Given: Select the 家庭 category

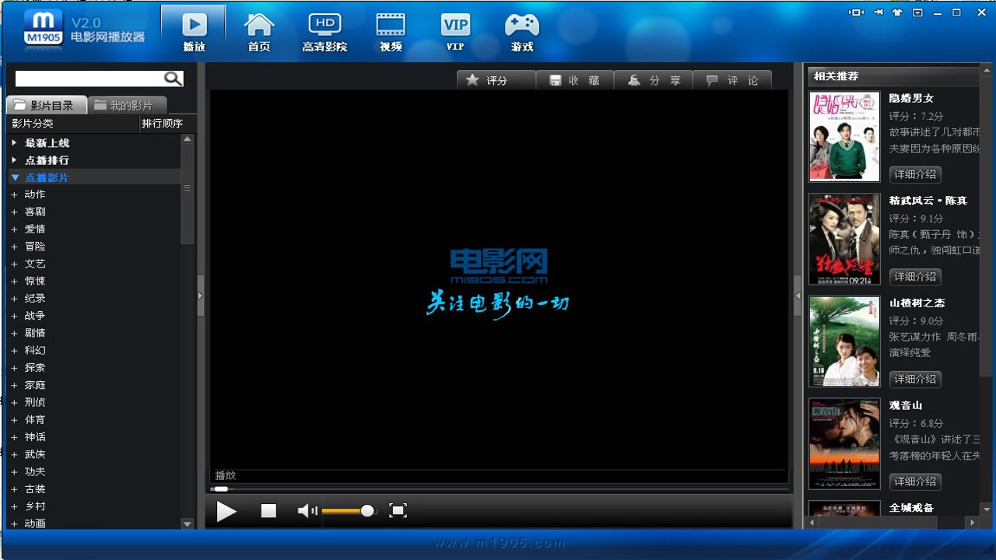Looking at the screenshot, I should (35, 385).
